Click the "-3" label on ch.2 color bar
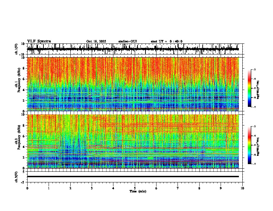Image resolution: width=273 pixels, height=211 pixels. click(254, 127)
